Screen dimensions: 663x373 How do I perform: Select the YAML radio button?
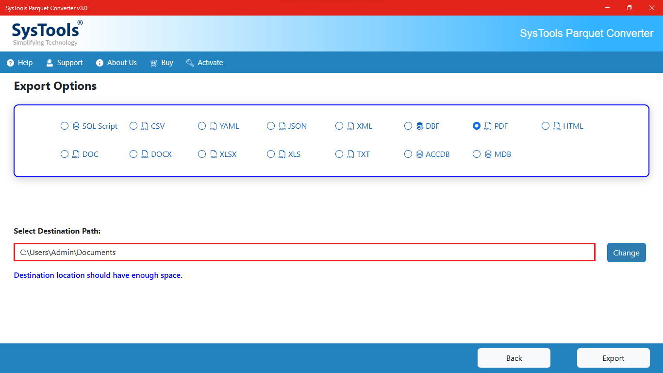(202, 126)
